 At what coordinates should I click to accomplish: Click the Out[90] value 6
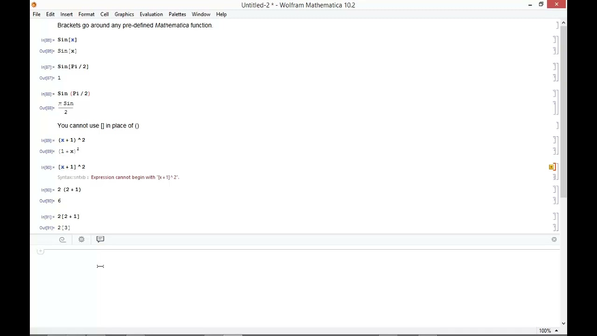coord(59,201)
